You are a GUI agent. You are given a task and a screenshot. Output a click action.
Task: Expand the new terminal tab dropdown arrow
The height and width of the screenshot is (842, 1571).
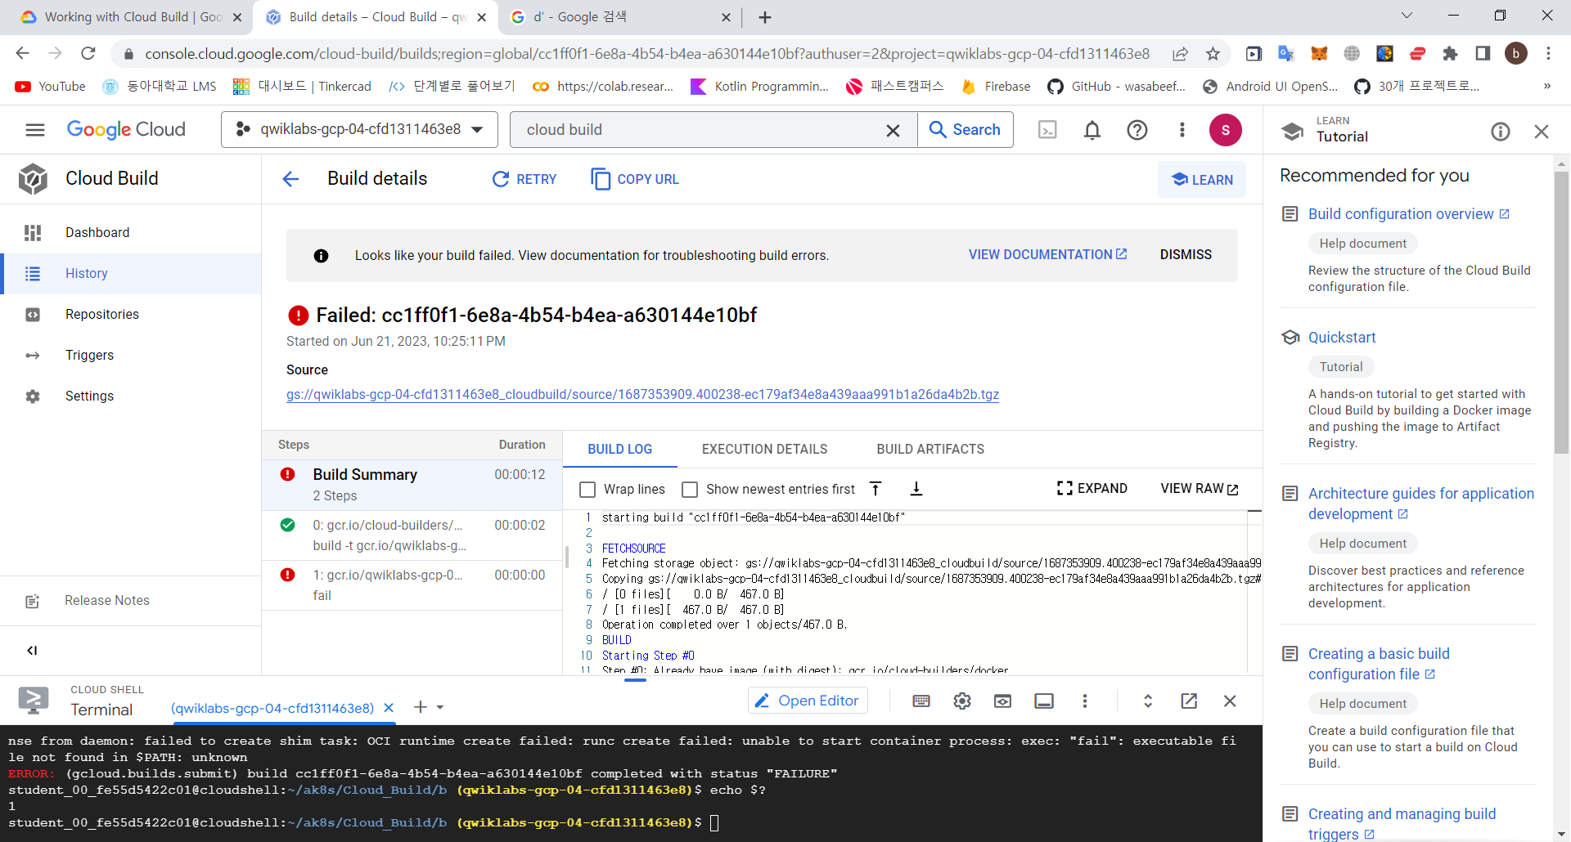440,707
